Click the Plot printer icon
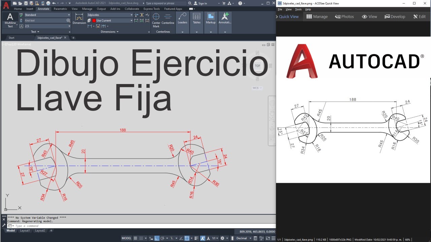The width and height of the screenshot is (431, 242). point(48,3)
